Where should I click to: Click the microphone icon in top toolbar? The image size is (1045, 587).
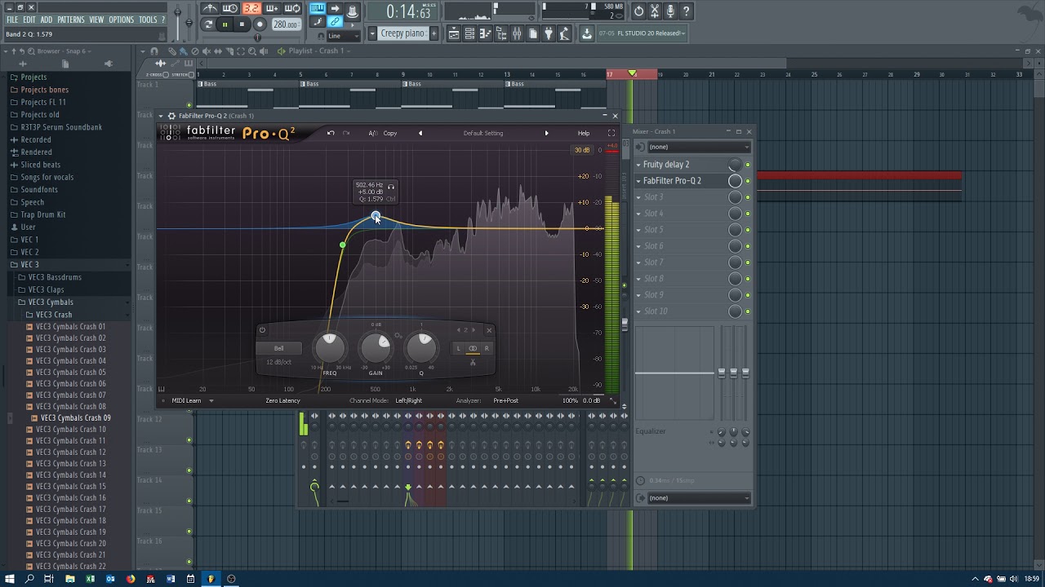pos(670,11)
